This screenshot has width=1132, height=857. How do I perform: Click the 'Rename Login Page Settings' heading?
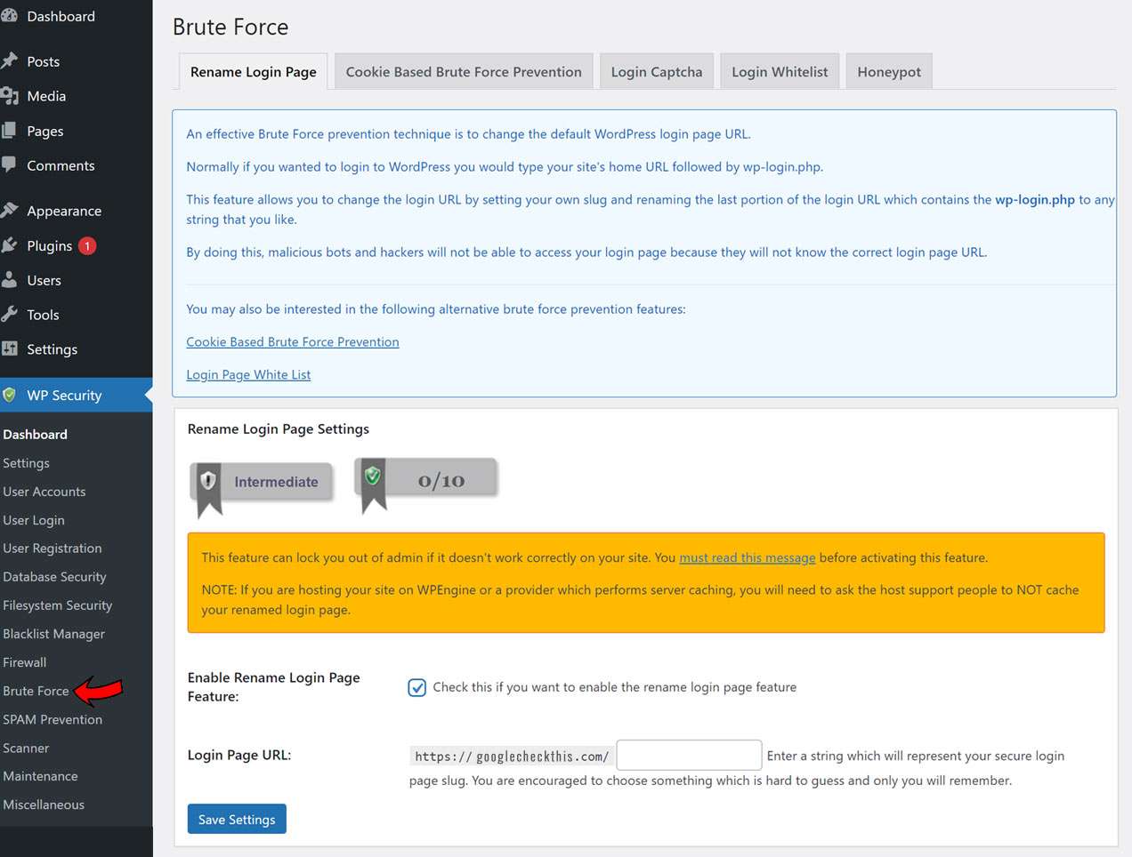pos(279,429)
